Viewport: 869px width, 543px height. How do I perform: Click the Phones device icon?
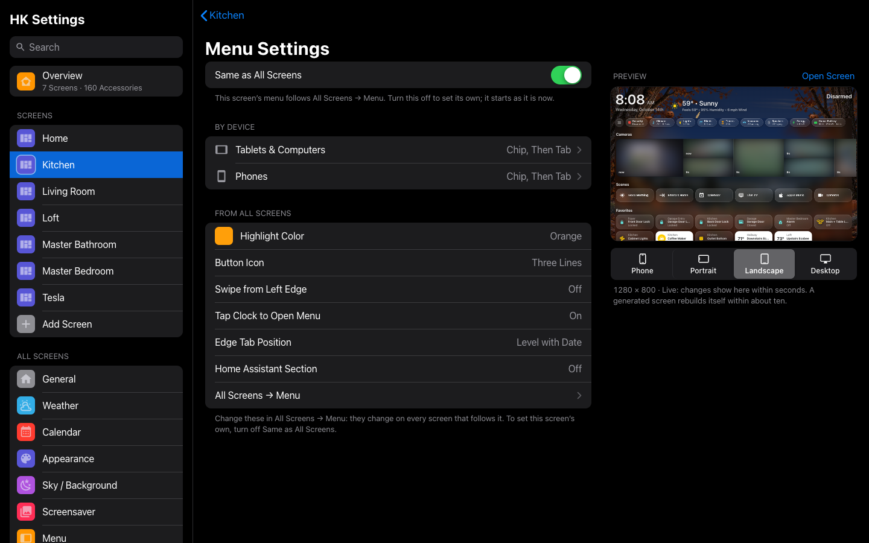(221, 176)
